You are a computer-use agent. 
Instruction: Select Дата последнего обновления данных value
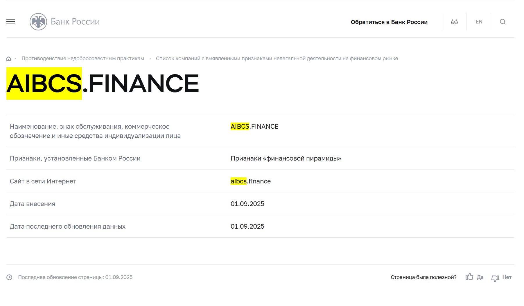click(247, 226)
